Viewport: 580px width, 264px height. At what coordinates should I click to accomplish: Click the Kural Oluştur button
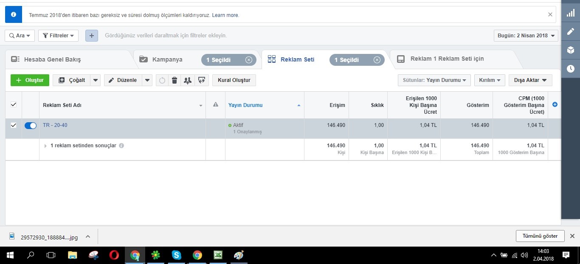tap(234, 80)
